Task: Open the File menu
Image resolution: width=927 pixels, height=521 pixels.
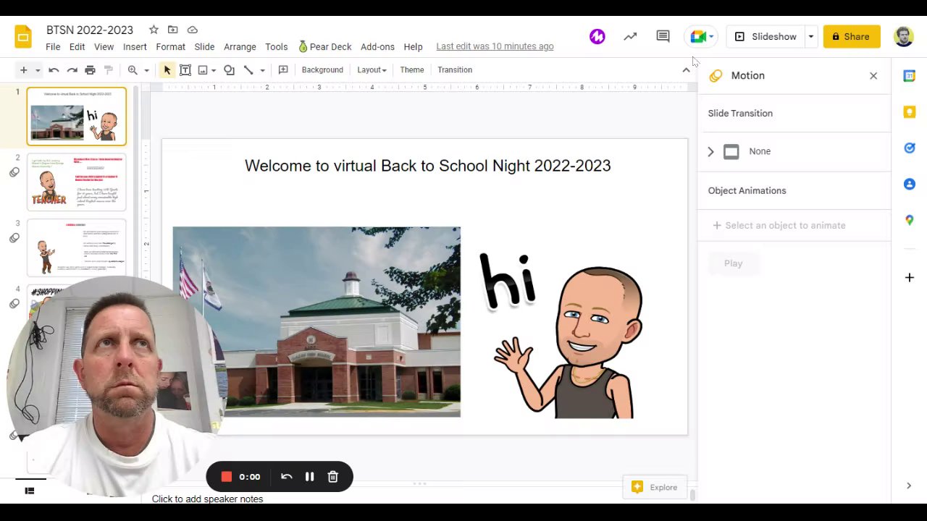Action: pos(53,46)
